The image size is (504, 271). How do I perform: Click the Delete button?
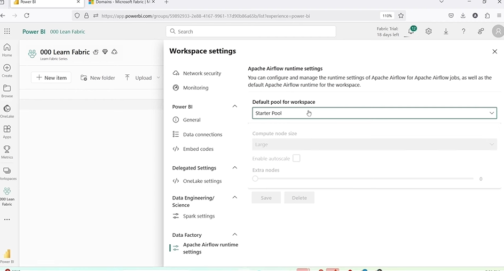click(299, 198)
